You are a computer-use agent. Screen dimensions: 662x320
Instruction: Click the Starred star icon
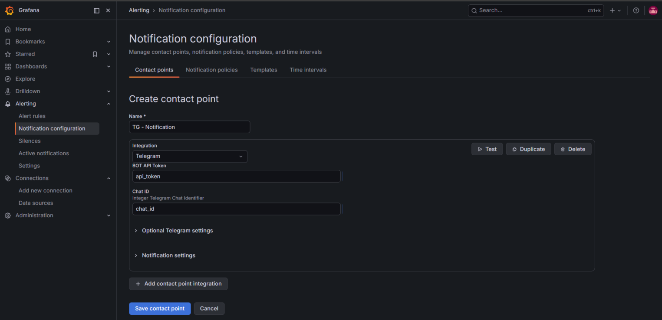tap(7, 54)
